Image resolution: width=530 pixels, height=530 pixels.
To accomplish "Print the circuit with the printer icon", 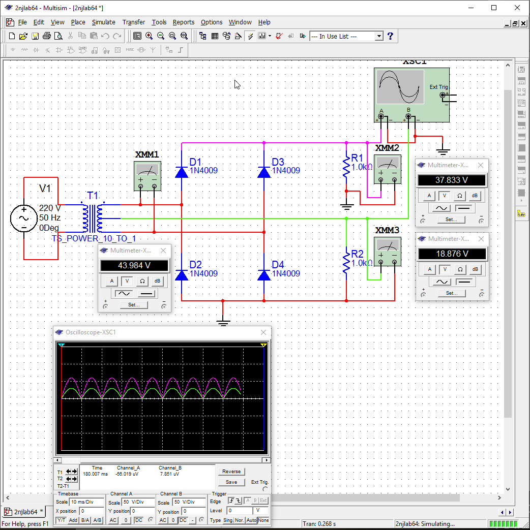I will pos(47,36).
